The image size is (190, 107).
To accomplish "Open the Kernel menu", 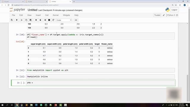I will click(56, 15).
